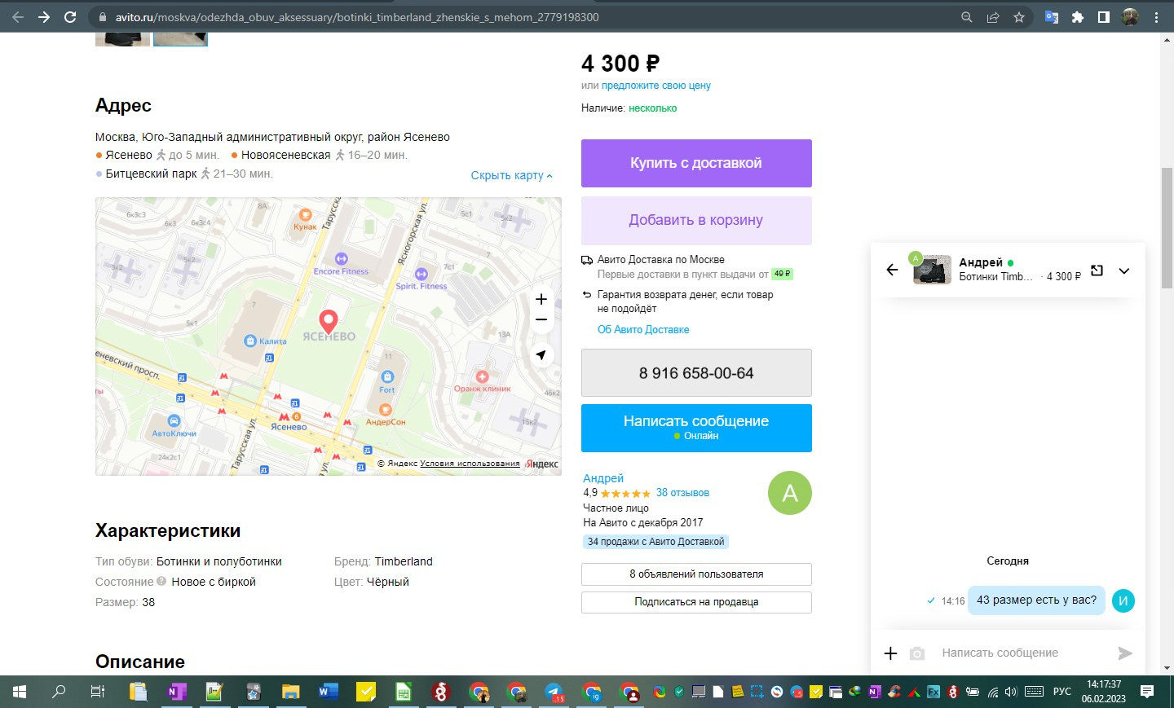
Task: Bookmark this page with the star icon
Action: (x=1019, y=17)
